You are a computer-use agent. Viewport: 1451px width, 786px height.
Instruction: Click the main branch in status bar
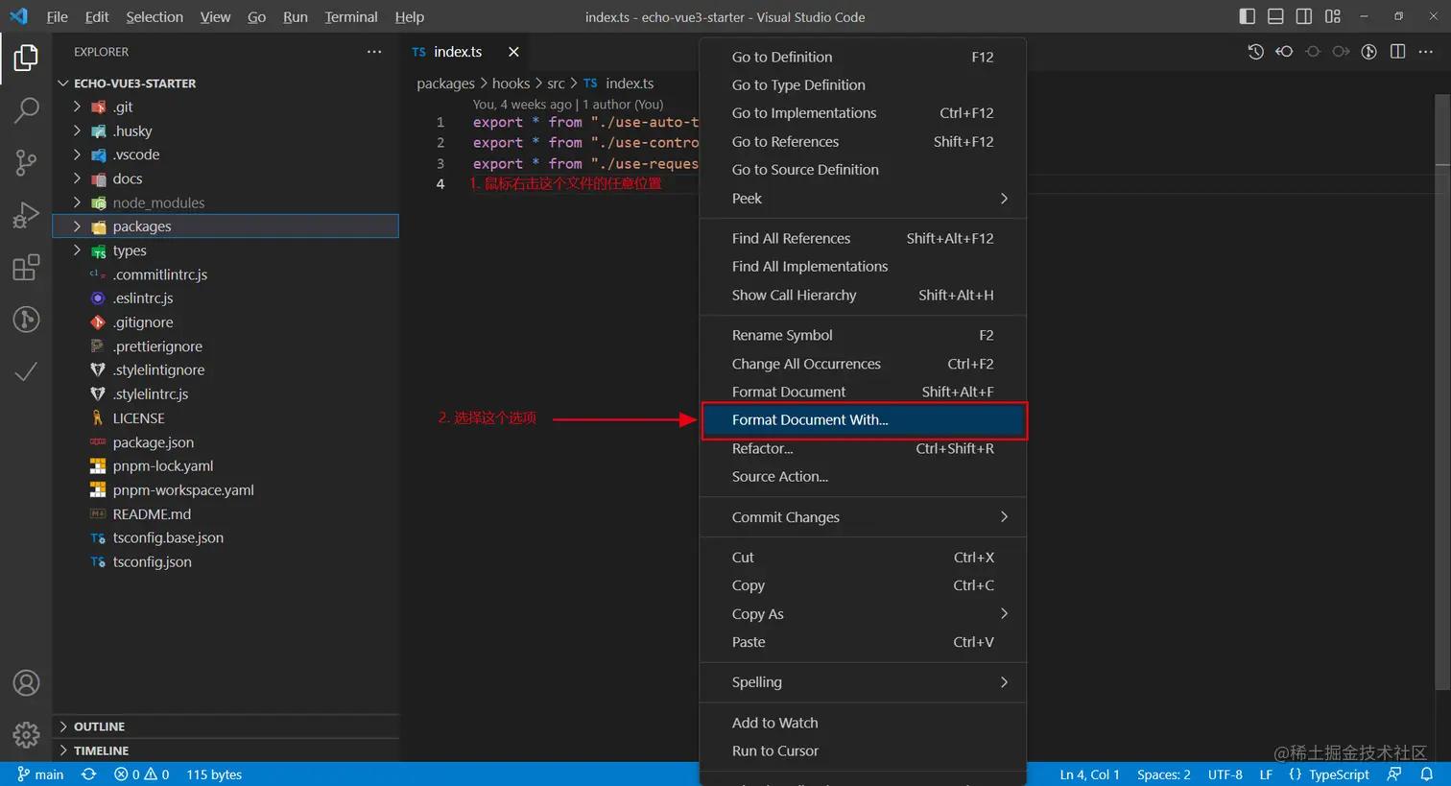40,774
